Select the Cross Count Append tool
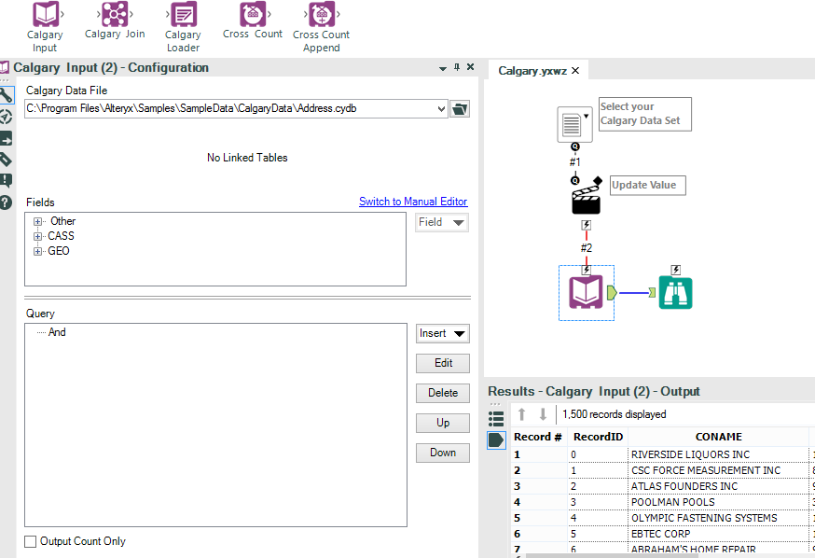 coord(321,16)
